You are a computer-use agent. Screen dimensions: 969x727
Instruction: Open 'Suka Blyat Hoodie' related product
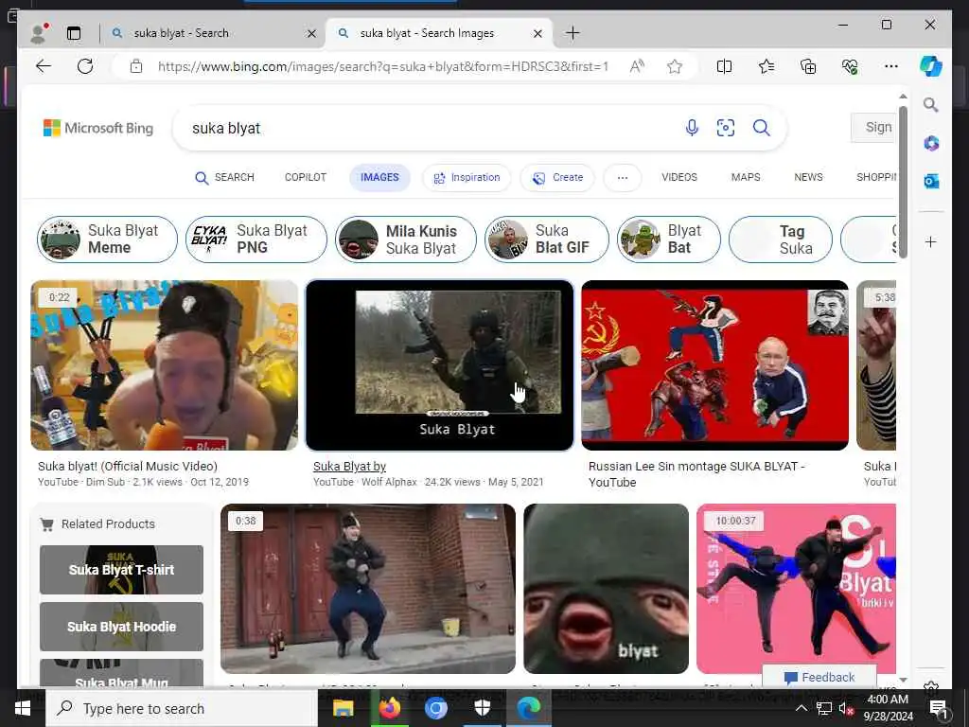tap(121, 627)
